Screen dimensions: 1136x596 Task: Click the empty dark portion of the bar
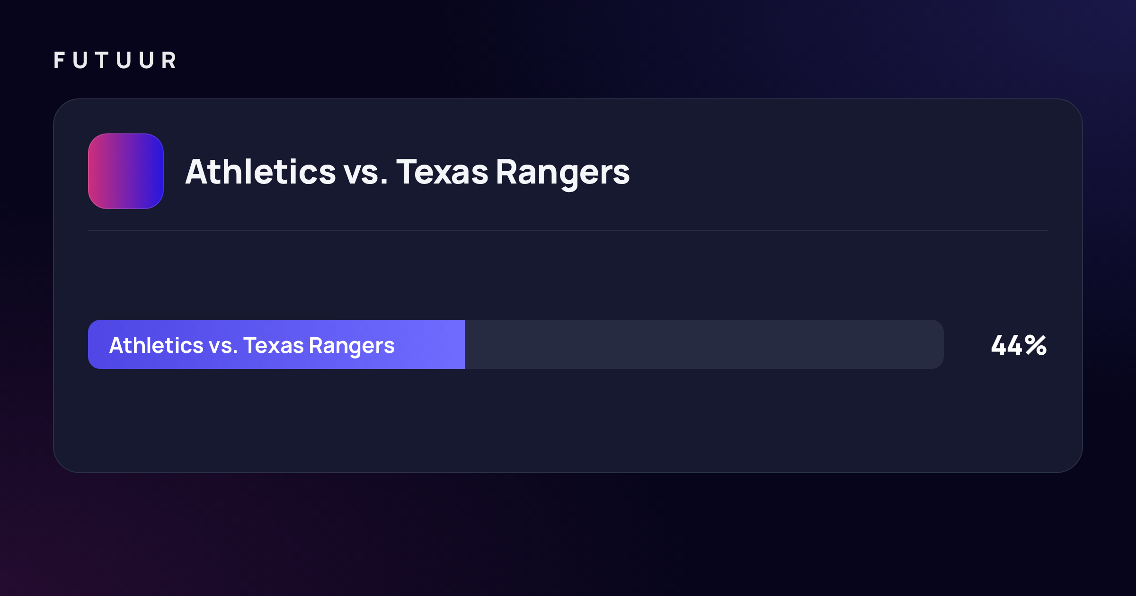coord(704,344)
